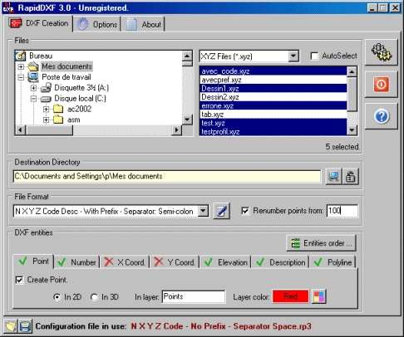Screen dimensions: 404x337
Task: Click the Mes documents folder icon
Action: coord(33,66)
